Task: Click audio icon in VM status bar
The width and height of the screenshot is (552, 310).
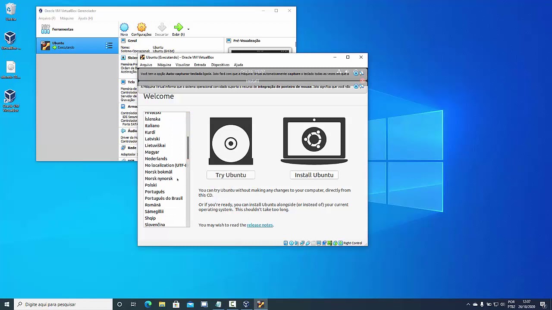Action: (297, 243)
